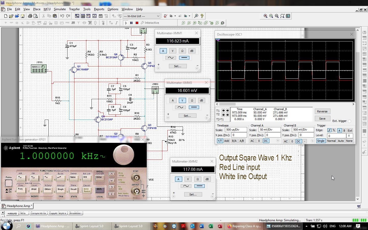This screenshot has height=230, width=368.
Task: Click the Timebase Scale field
Action: (236, 130)
